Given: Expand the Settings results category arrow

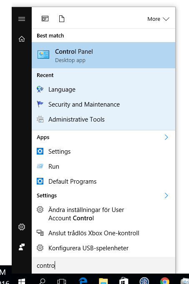Looking at the screenshot, I should click(166, 195).
